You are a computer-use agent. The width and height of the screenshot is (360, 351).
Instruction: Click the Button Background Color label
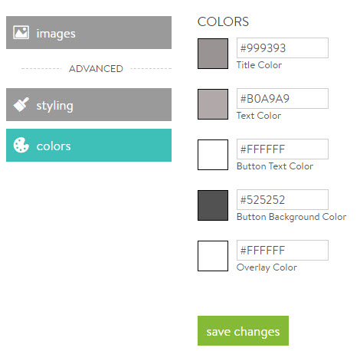click(x=291, y=217)
